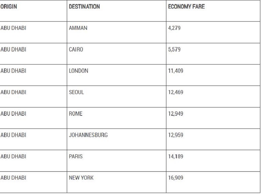
Task: Click the DESTINATION column header
Action: (x=84, y=7)
